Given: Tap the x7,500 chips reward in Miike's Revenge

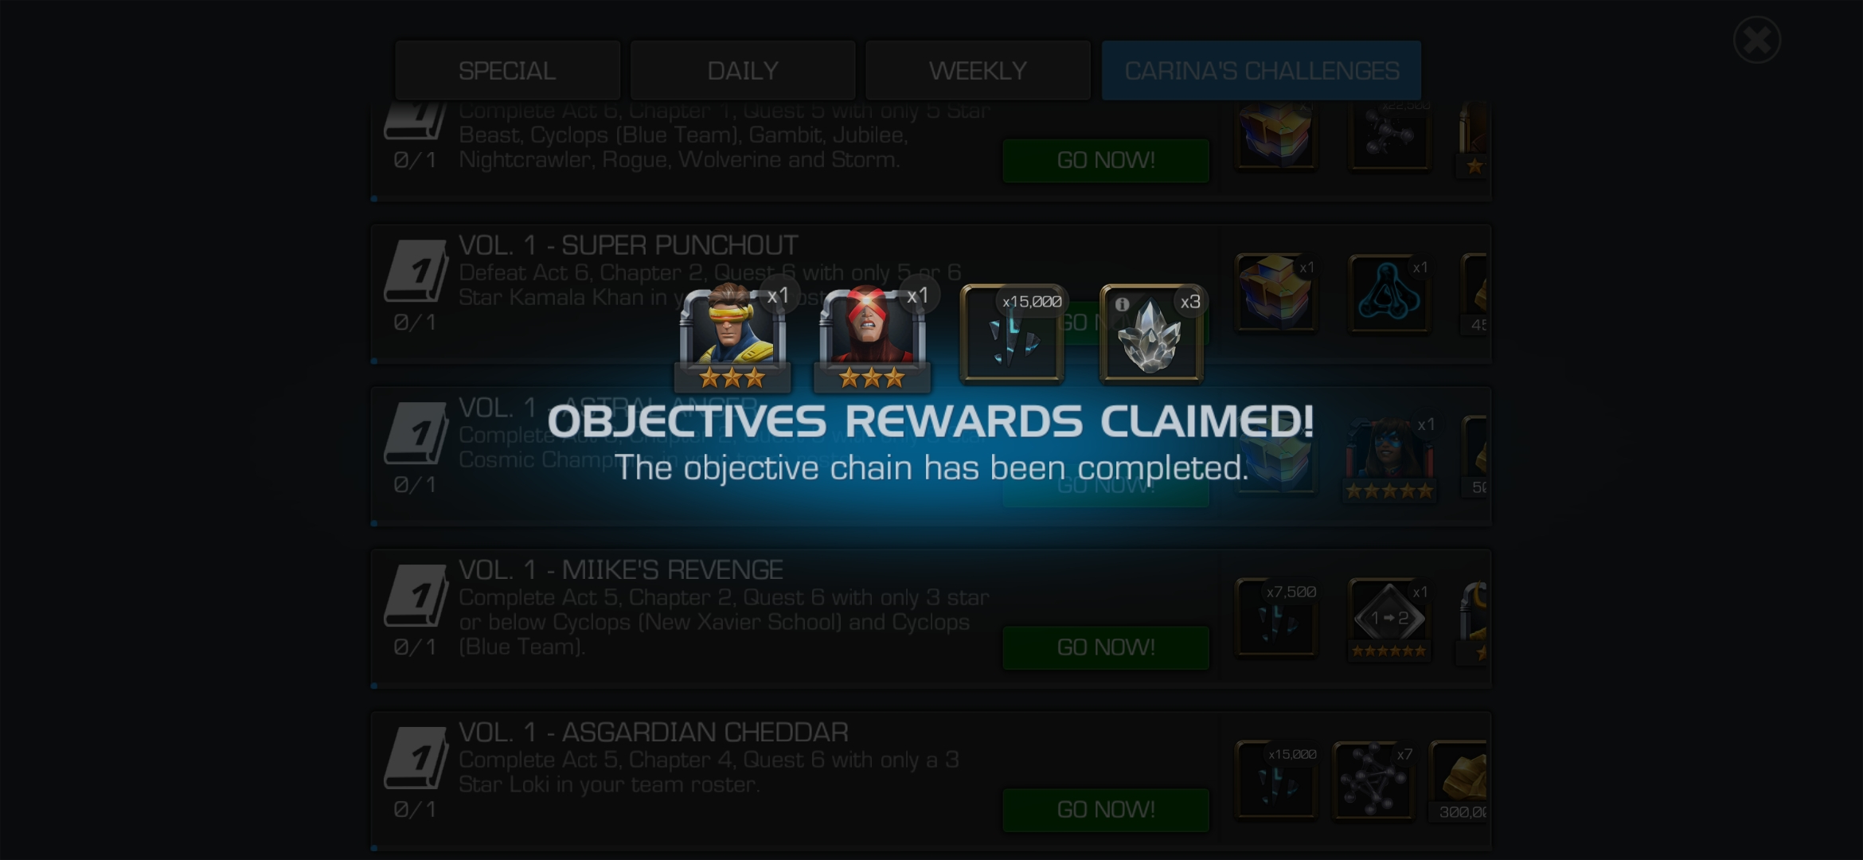Looking at the screenshot, I should (1276, 618).
